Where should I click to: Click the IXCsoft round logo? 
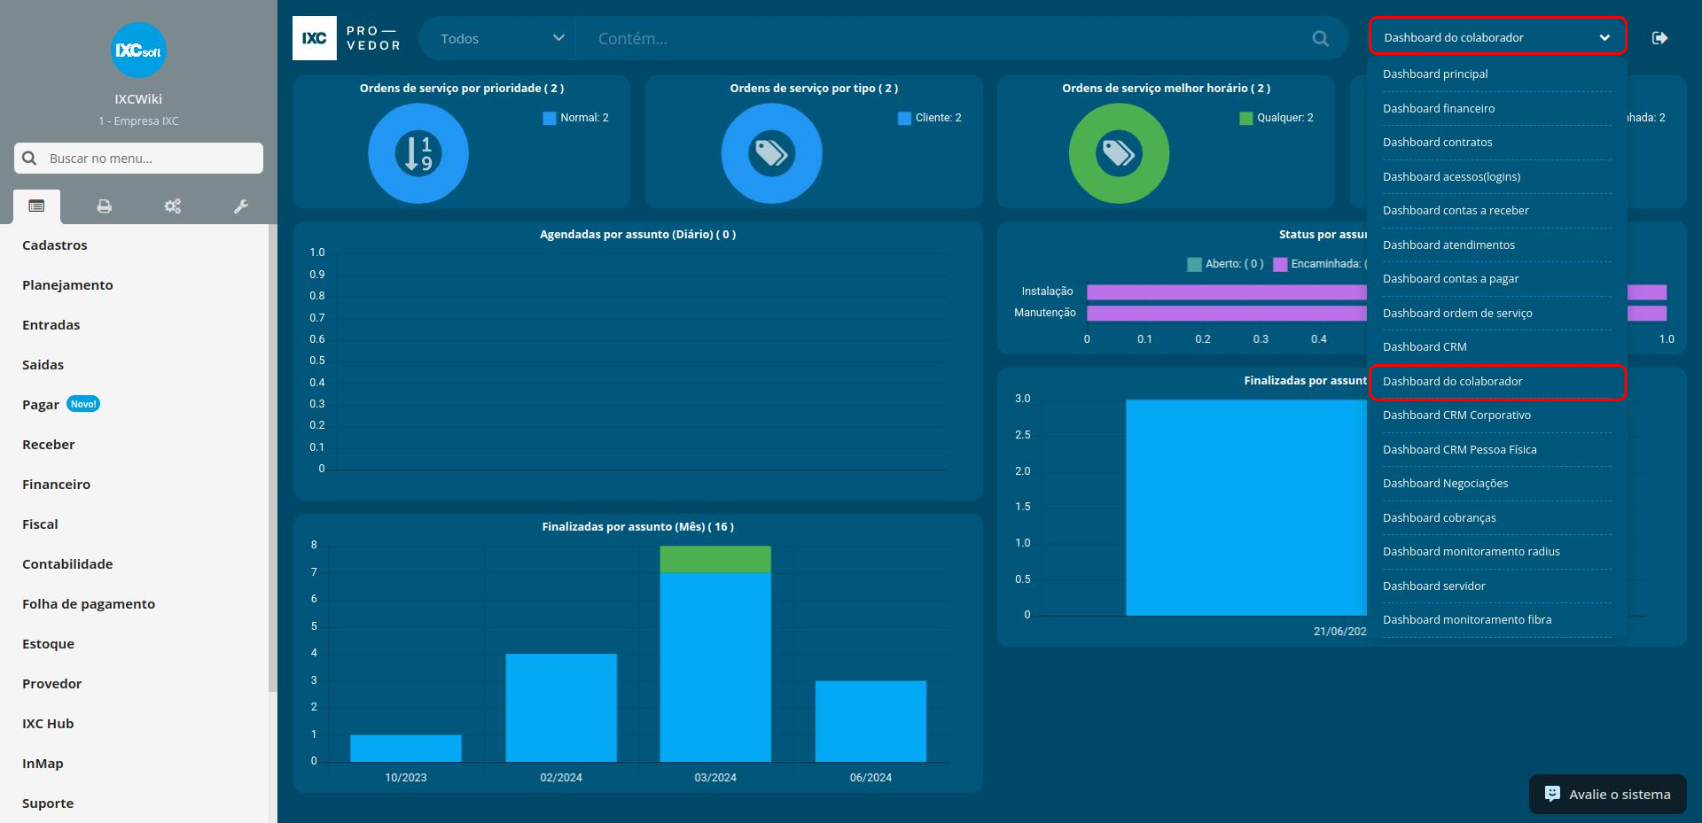click(x=138, y=50)
